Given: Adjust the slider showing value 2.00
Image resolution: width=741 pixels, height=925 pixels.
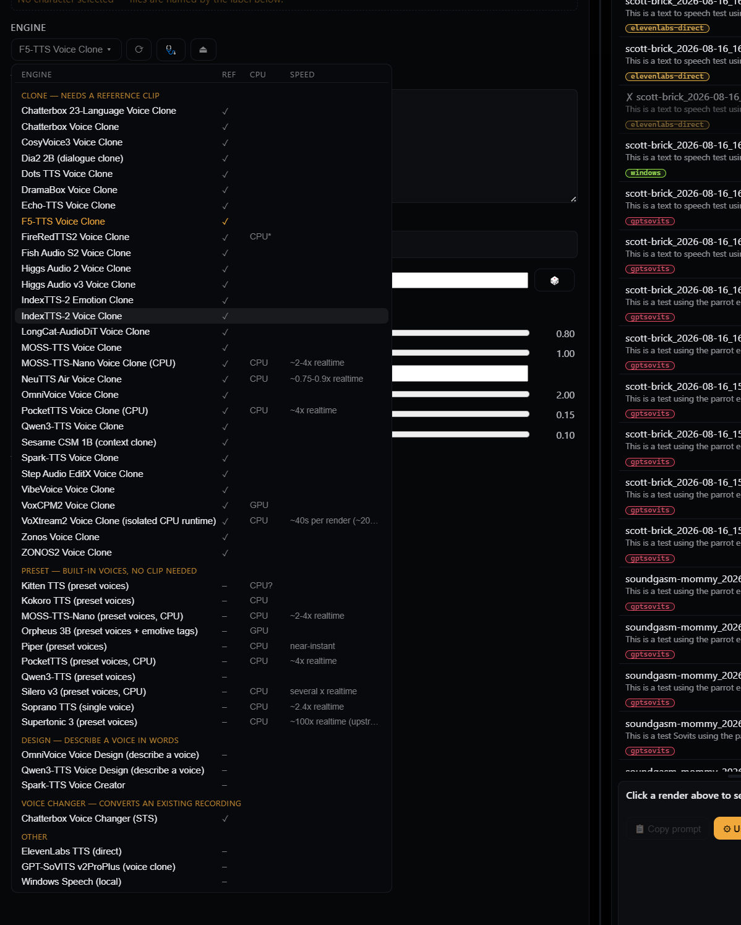Looking at the screenshot, I should coord(460,394).
